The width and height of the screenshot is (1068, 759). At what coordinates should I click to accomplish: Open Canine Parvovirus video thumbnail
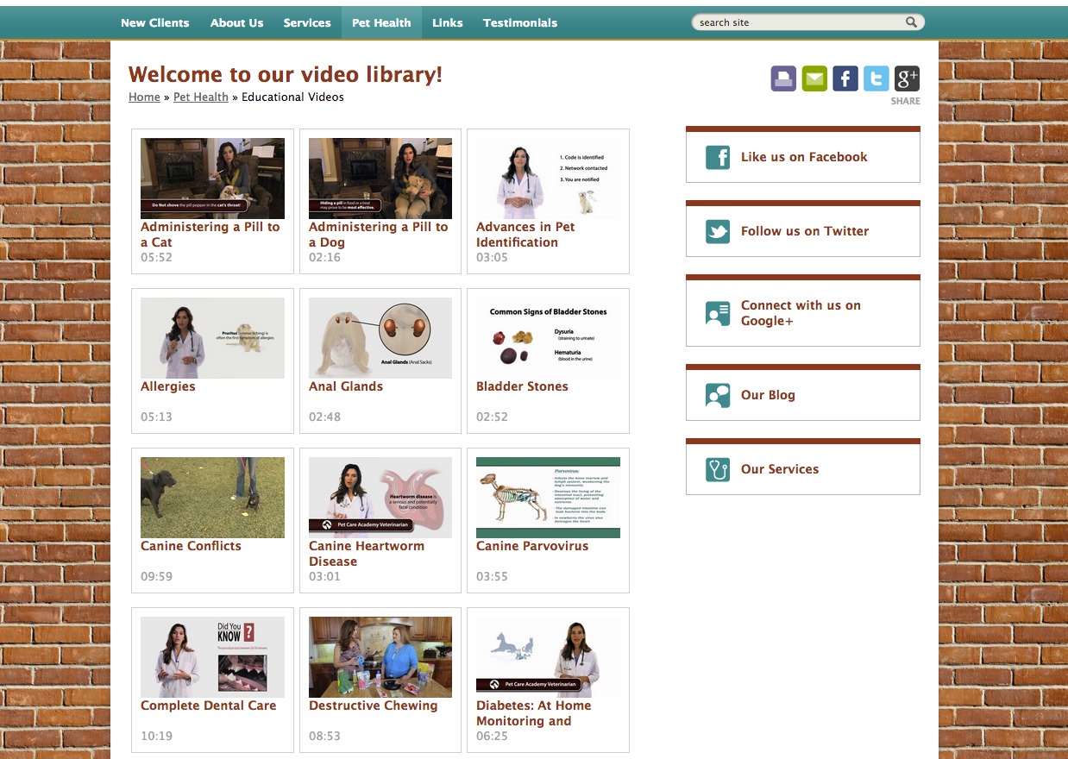[548, 498]
